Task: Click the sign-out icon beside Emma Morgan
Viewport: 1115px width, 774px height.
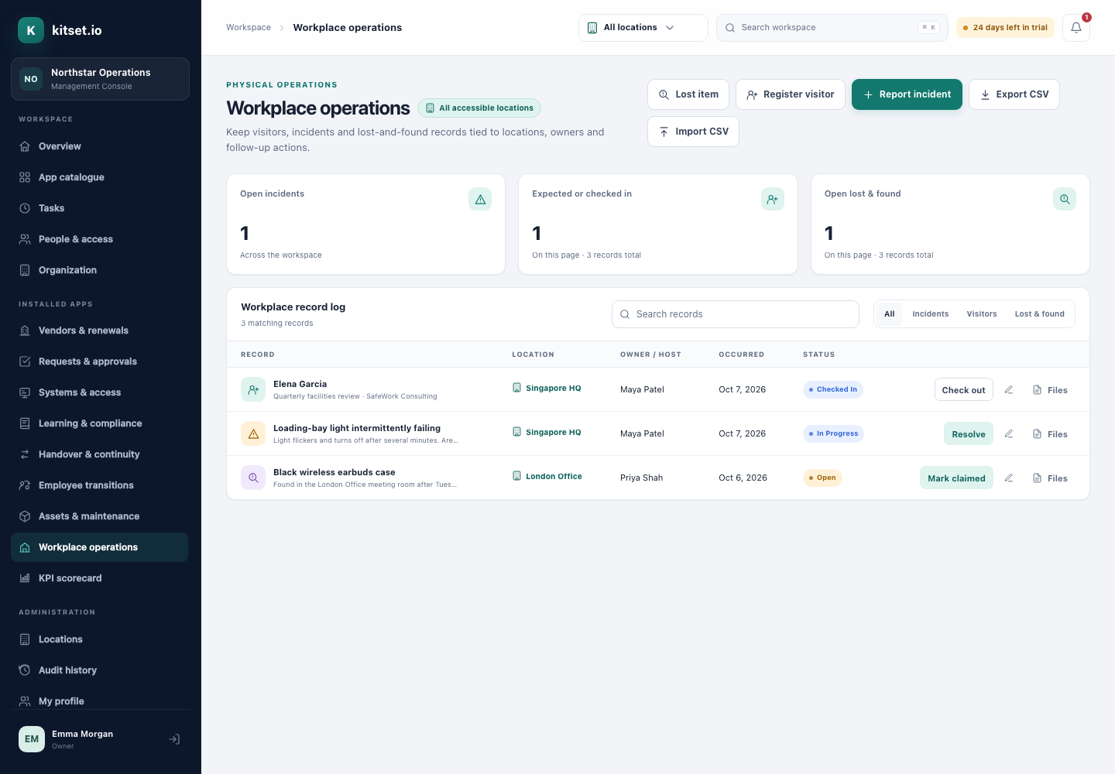Action: [x=175, y=739]
